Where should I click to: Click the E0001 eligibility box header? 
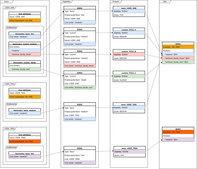coord(79,8)
